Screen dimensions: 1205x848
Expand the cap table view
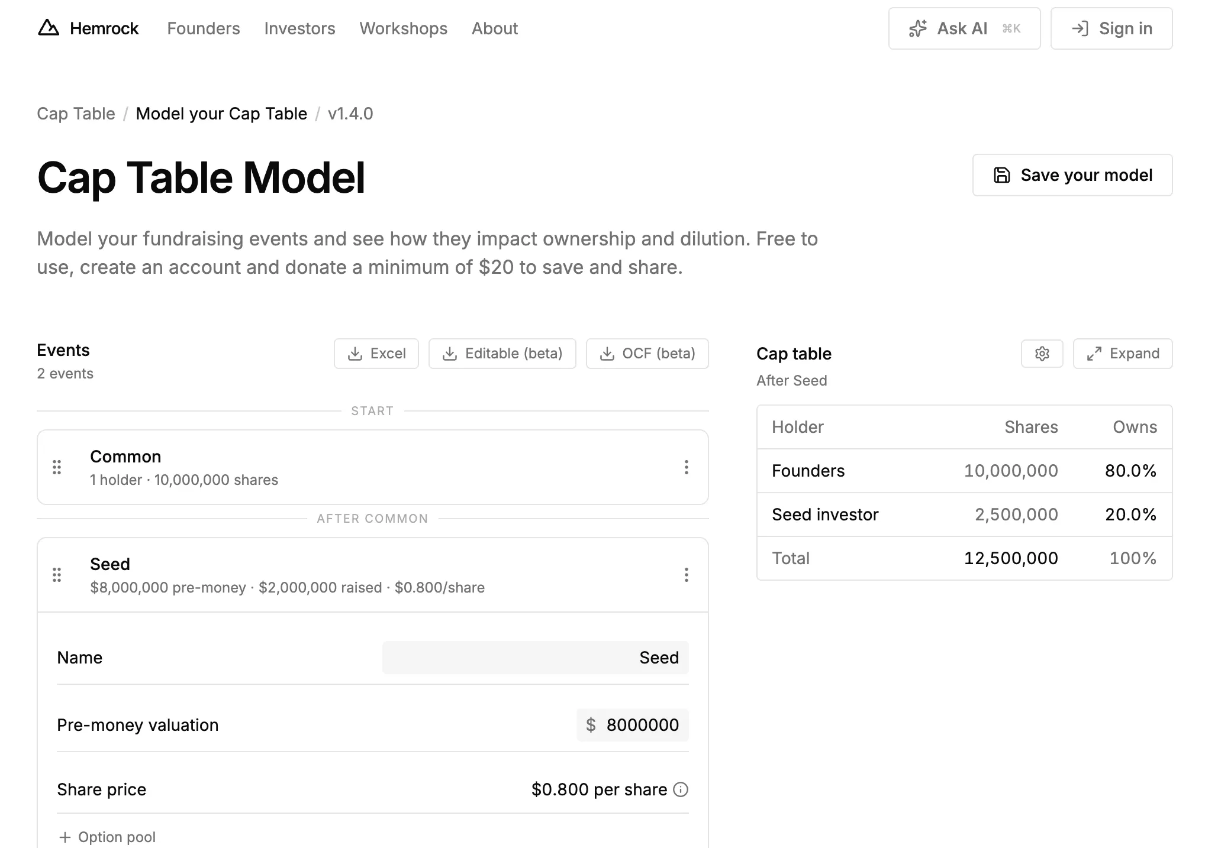1123,354
